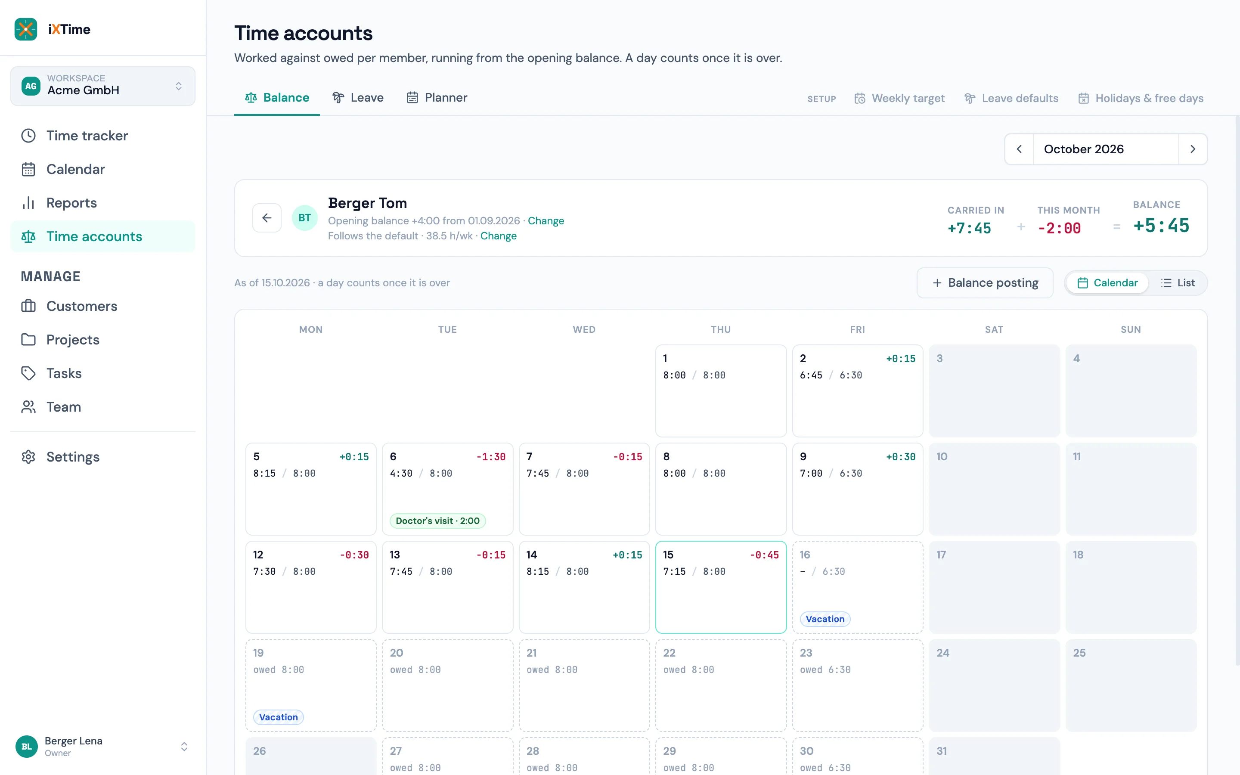The image size is (1240, 775).
Task: Expand the Berger Lena user menu
Action: [103, 746]
